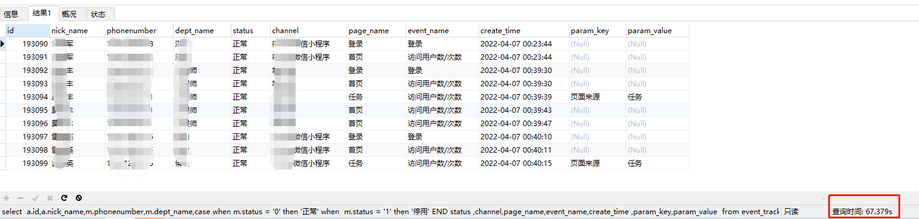919x219 pixels.
Task: Click page_name 首页 in row 193091
Action: pos(376,57)
